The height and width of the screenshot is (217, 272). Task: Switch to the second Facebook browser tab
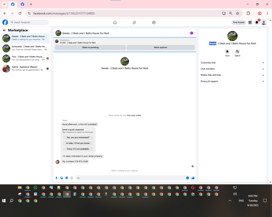22,4
